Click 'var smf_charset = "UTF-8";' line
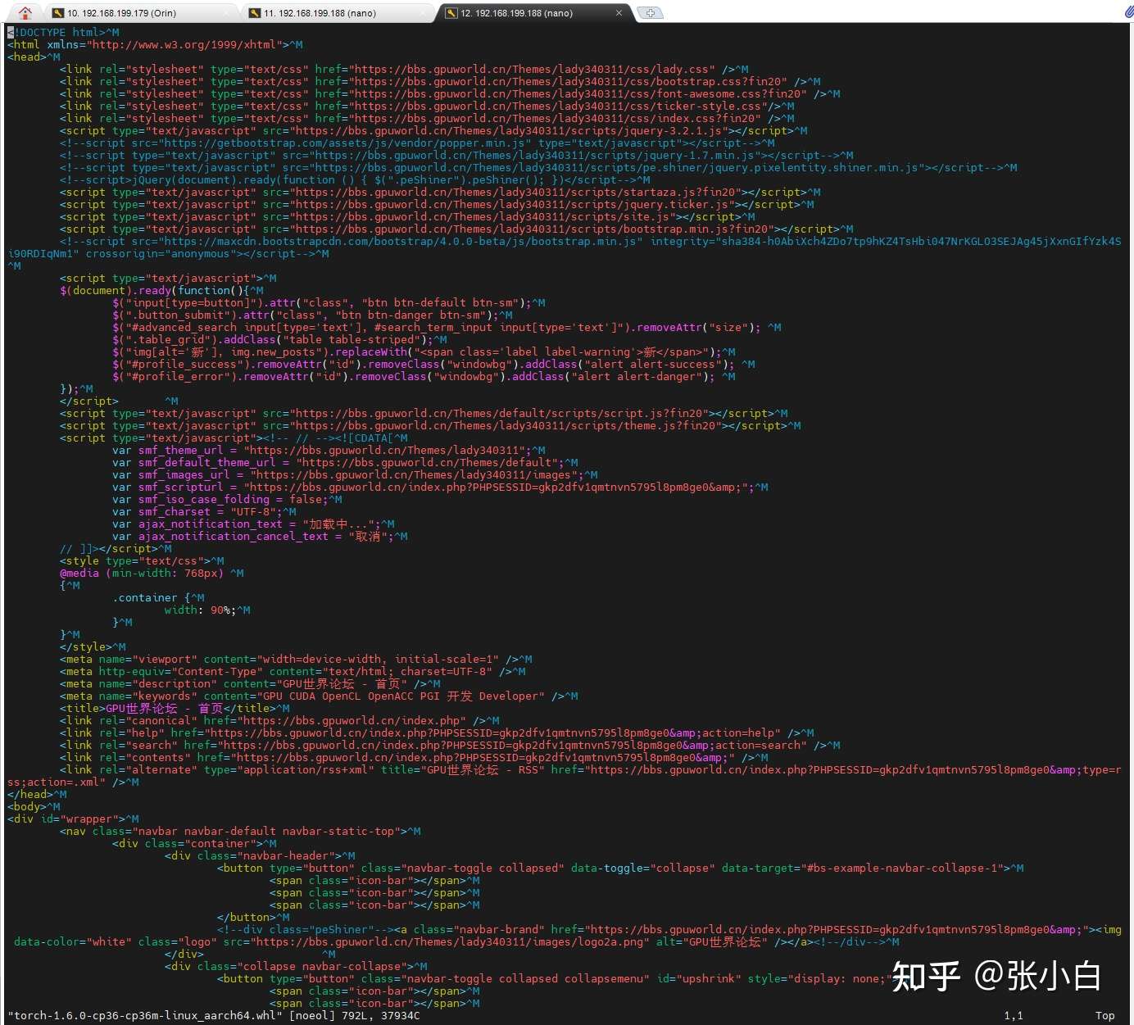Image resolution: width=1134 pixels, height=1025 pixels. pyautogui.click(x=204, y=511)
